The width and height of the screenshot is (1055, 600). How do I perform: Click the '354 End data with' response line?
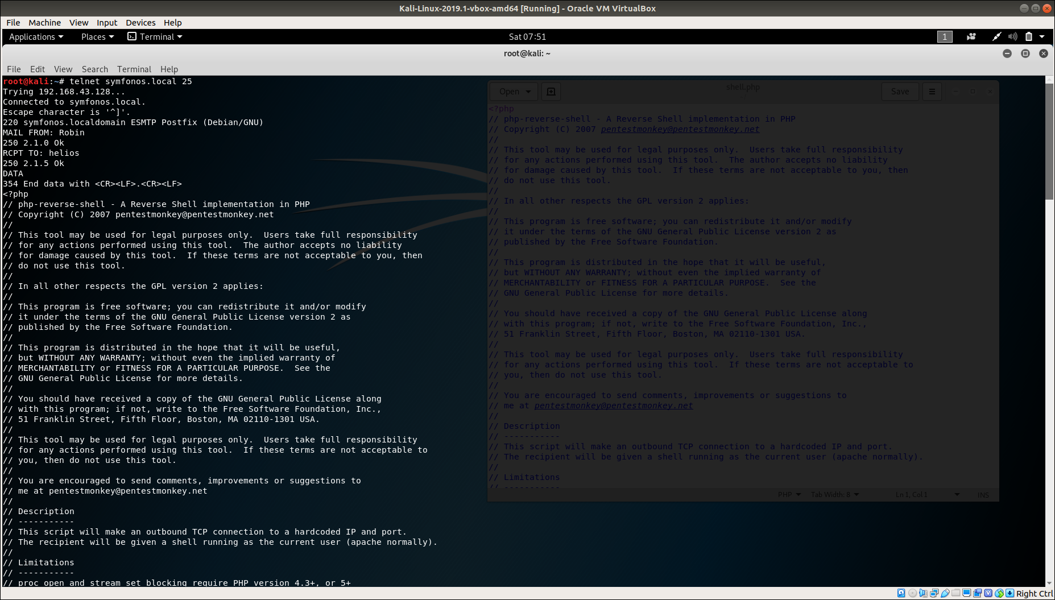[x=92, y=184]
